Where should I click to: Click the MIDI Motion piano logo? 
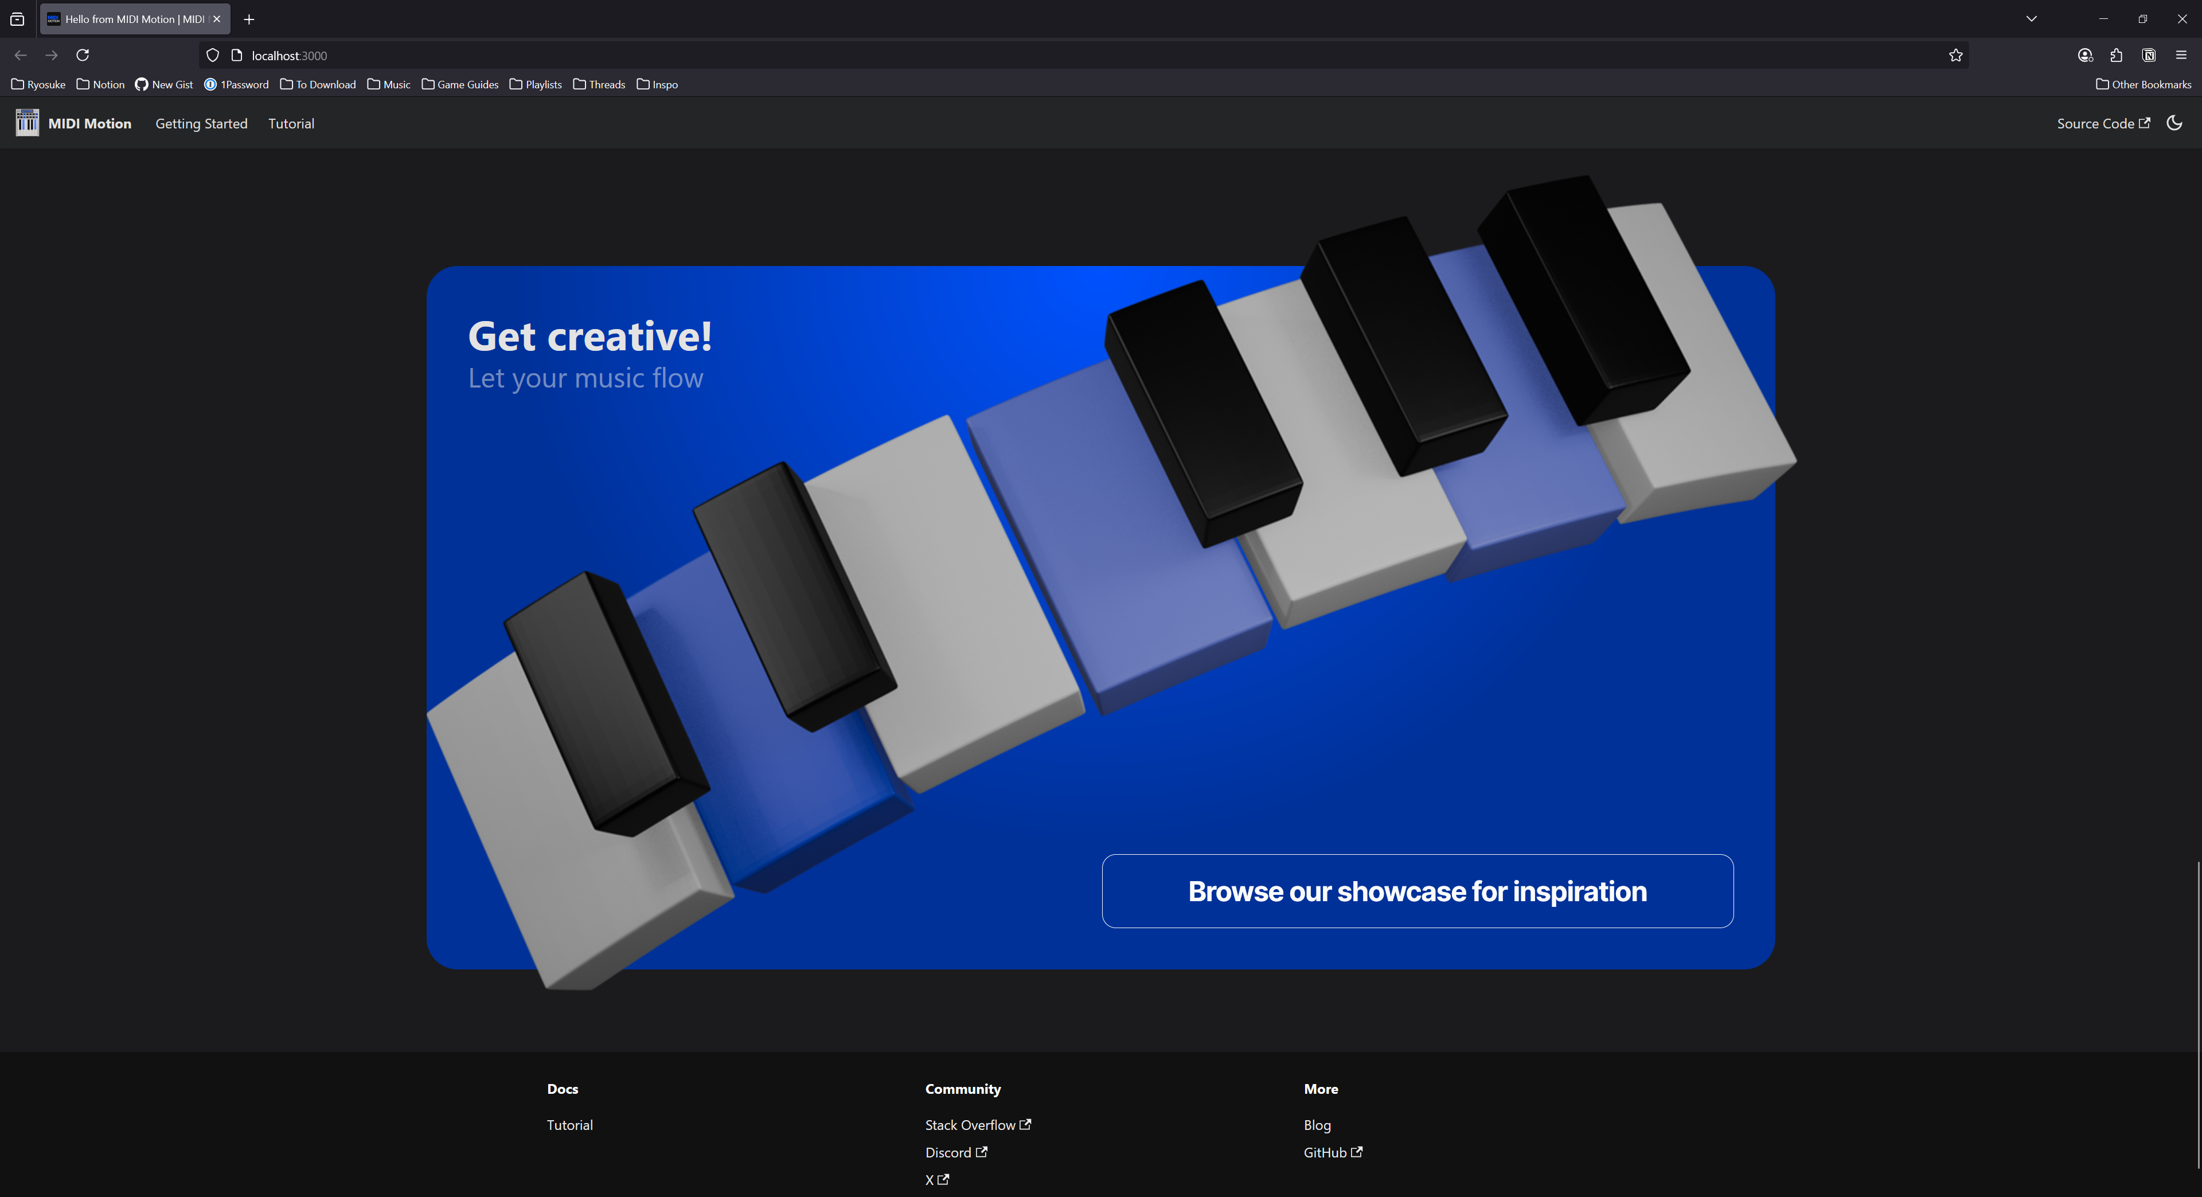[x=28, y=123]
